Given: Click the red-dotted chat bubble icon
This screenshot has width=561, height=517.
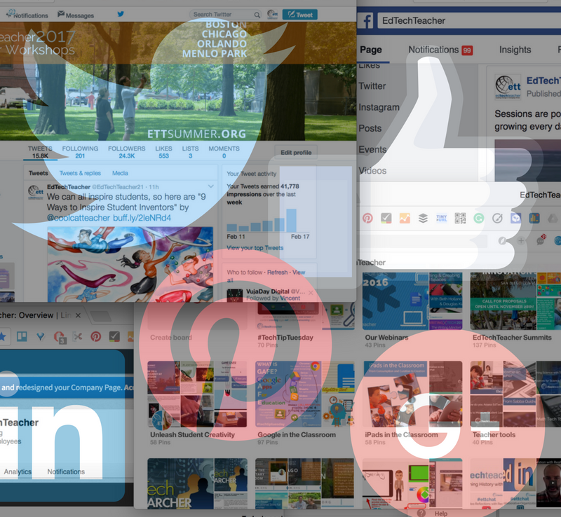Looking at the screenshot, I should click(541, 240).
